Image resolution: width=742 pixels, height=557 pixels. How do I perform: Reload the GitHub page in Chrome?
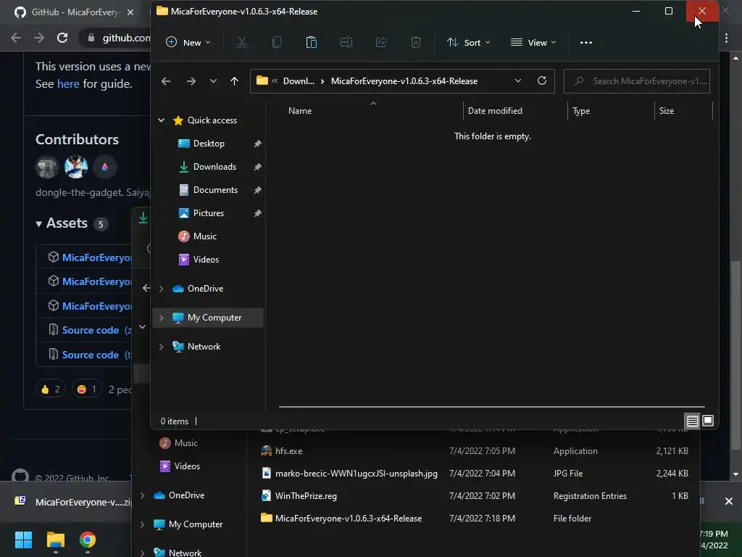coord(62,38)
